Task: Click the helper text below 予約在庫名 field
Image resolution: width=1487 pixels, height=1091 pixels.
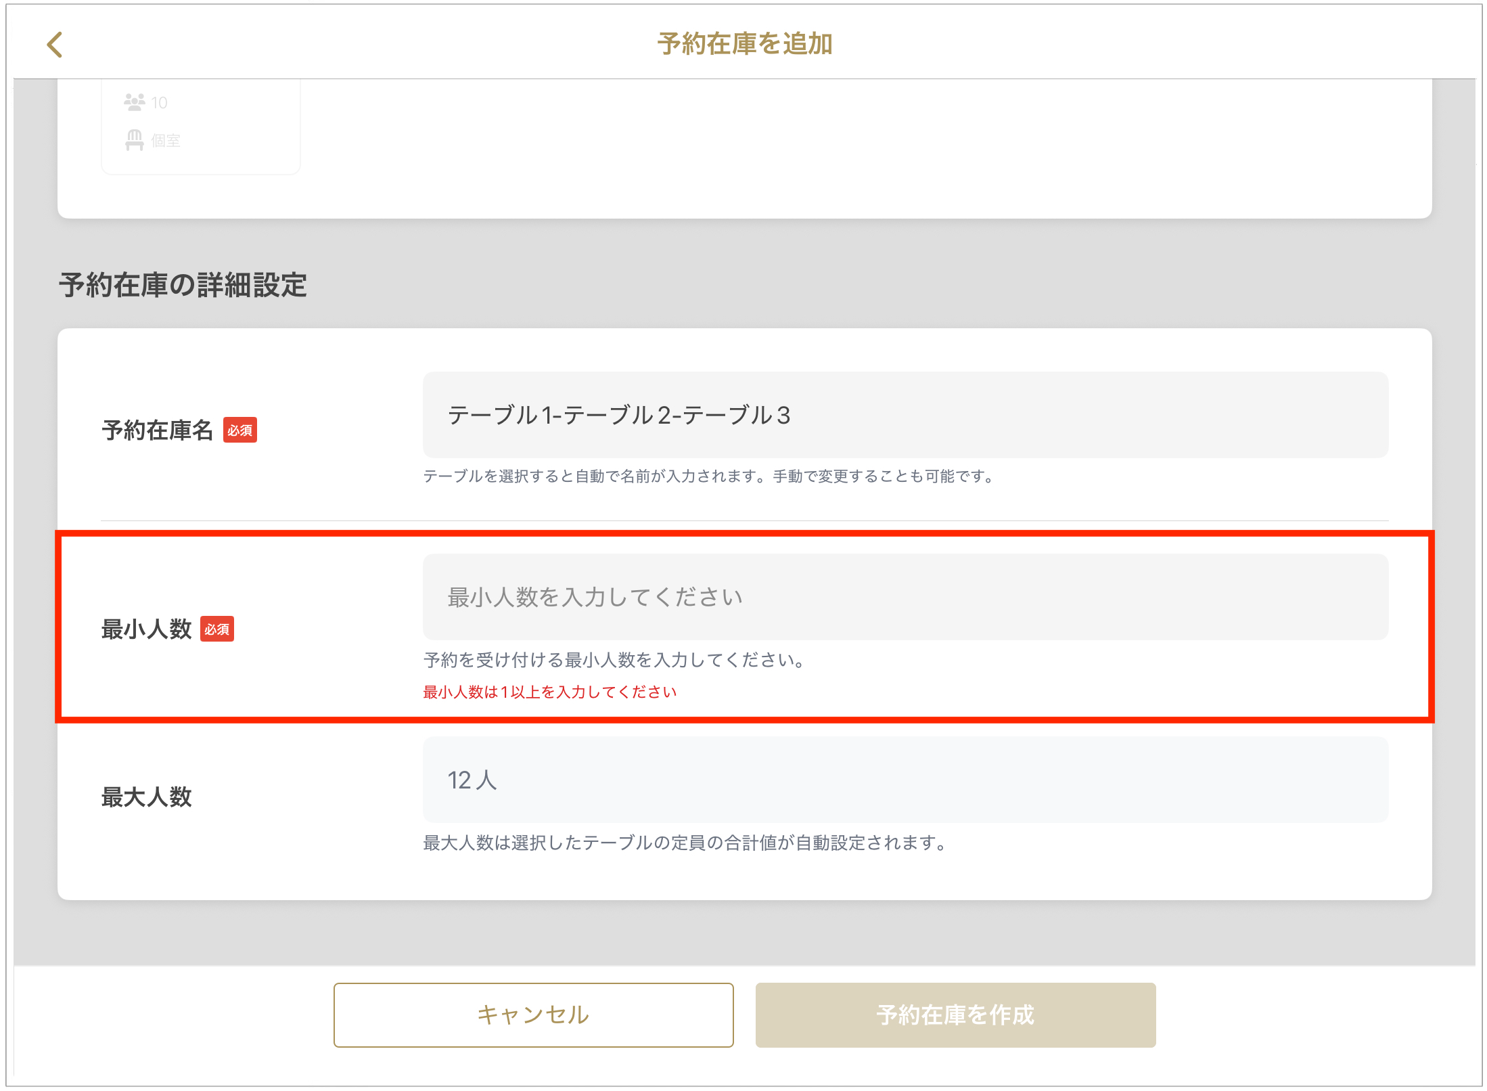Action: point(710,476)
